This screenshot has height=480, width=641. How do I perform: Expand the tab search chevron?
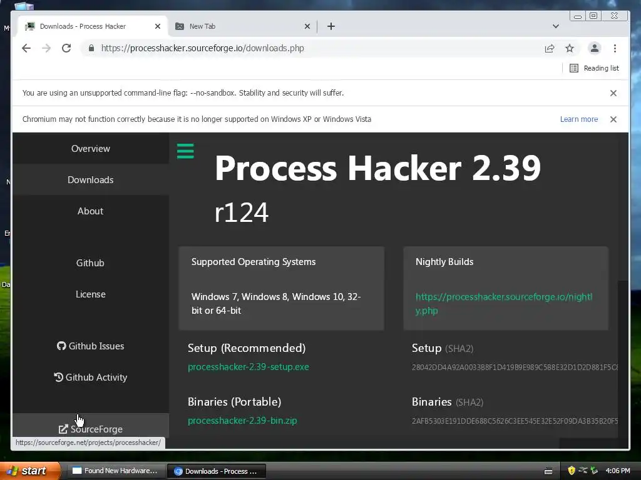coord(556,26)
